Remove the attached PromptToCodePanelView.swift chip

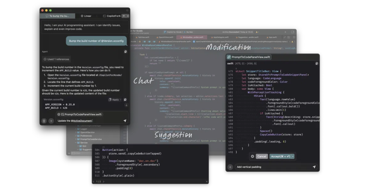click(x=59, y=114)
